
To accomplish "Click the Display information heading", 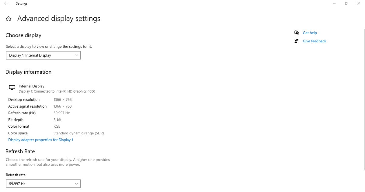I will pyautogui.click(x=28, y=72).
